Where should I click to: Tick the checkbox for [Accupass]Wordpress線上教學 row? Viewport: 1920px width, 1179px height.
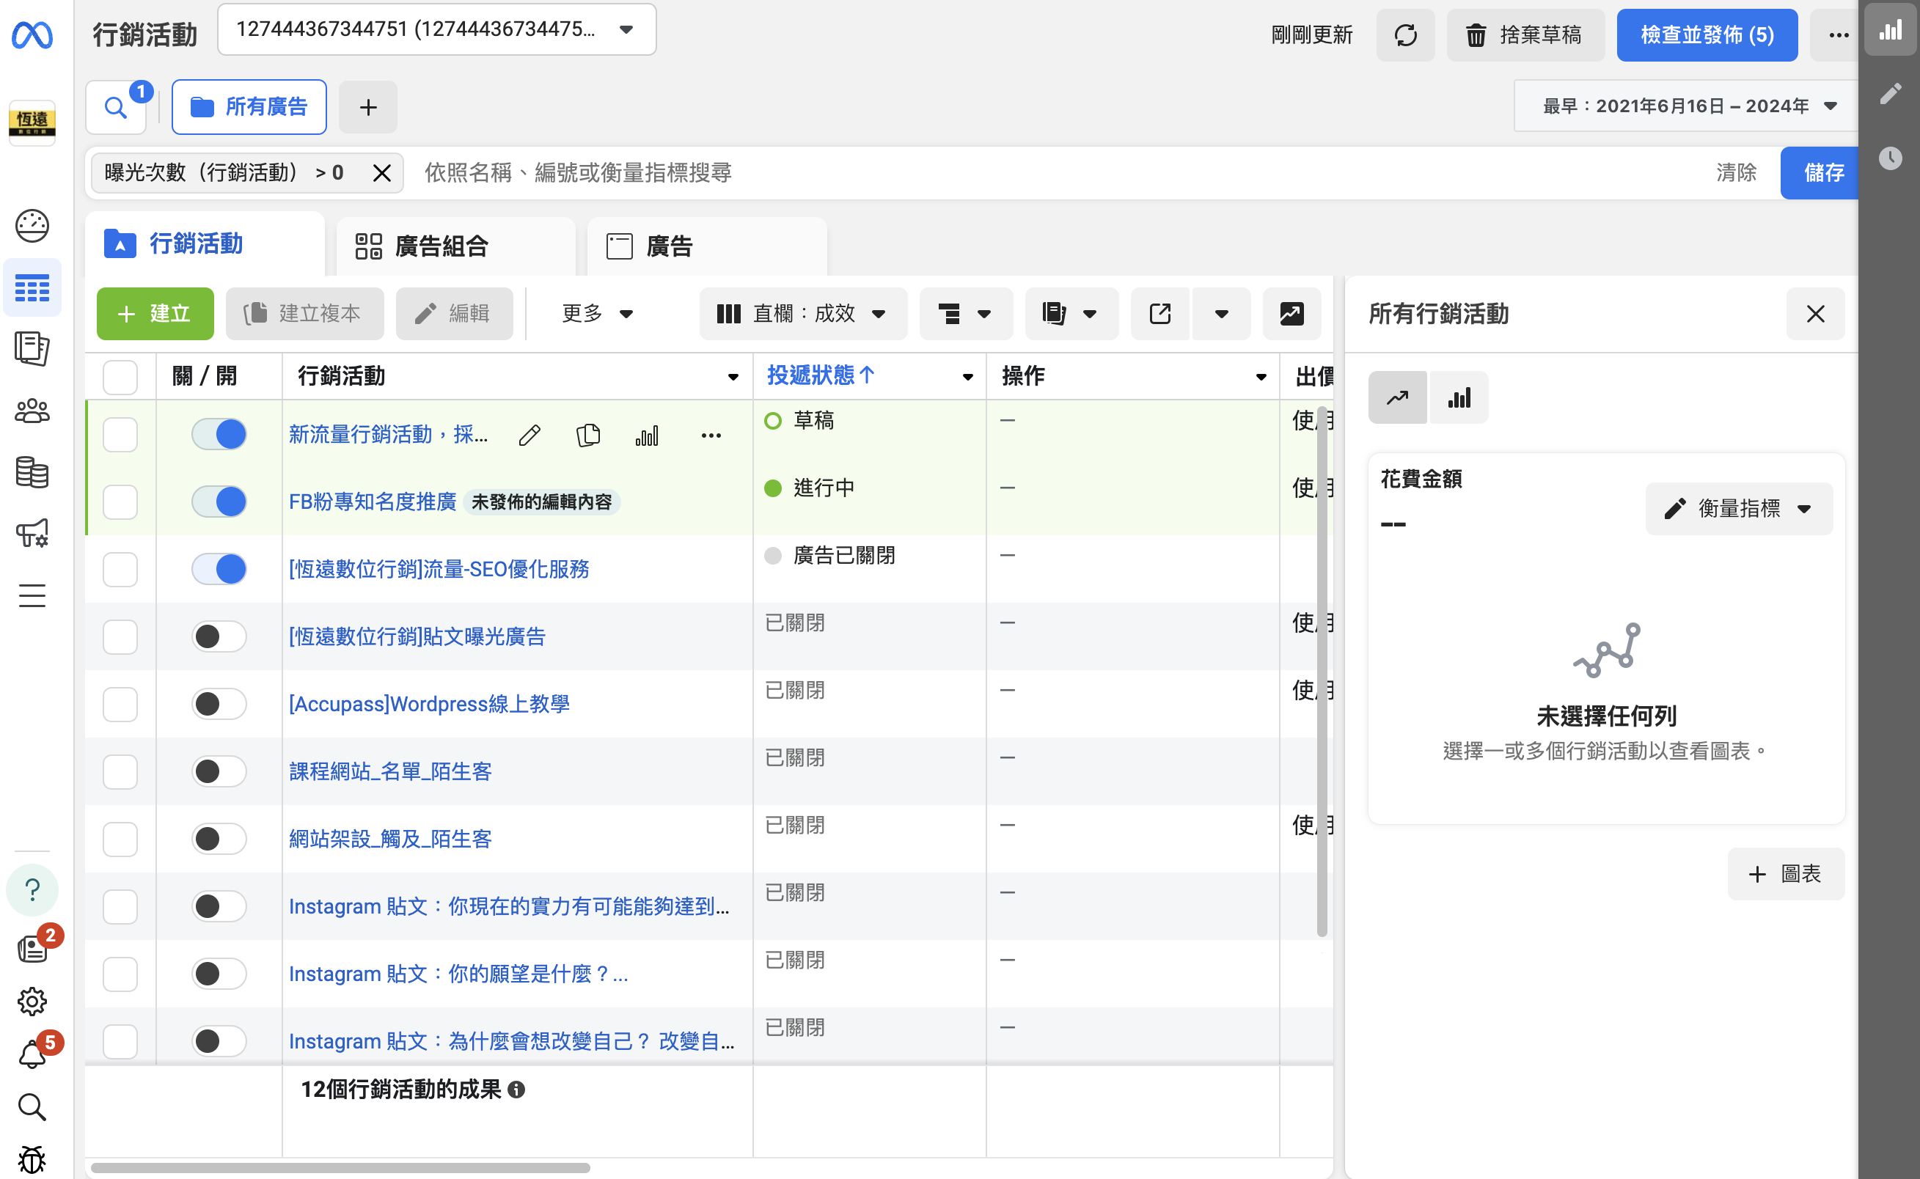tap(120, 704)
